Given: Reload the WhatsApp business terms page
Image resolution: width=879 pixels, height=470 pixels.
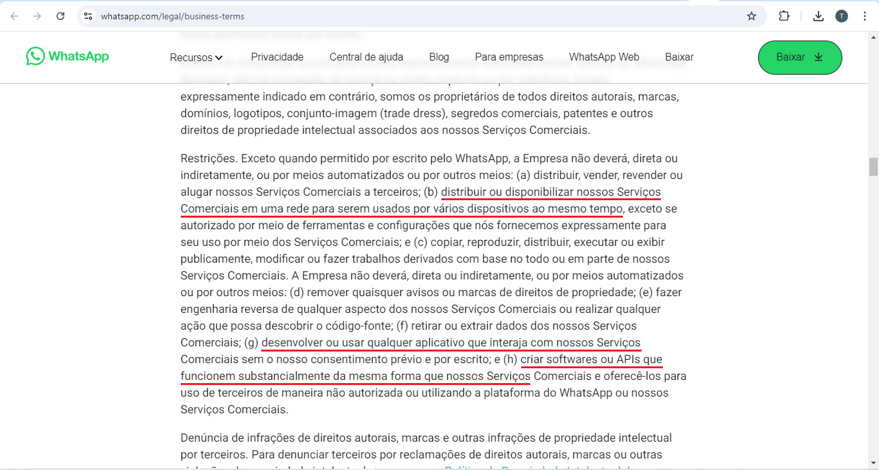Looking at the screenshot, I should (x=60, y=16).
